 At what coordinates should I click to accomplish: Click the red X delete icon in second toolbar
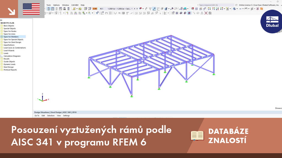pyautogui.click(x=206, y=13)
